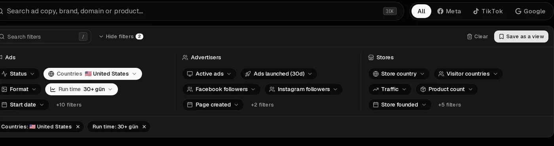Show +10 filters under Ads

tap(69, 105)
